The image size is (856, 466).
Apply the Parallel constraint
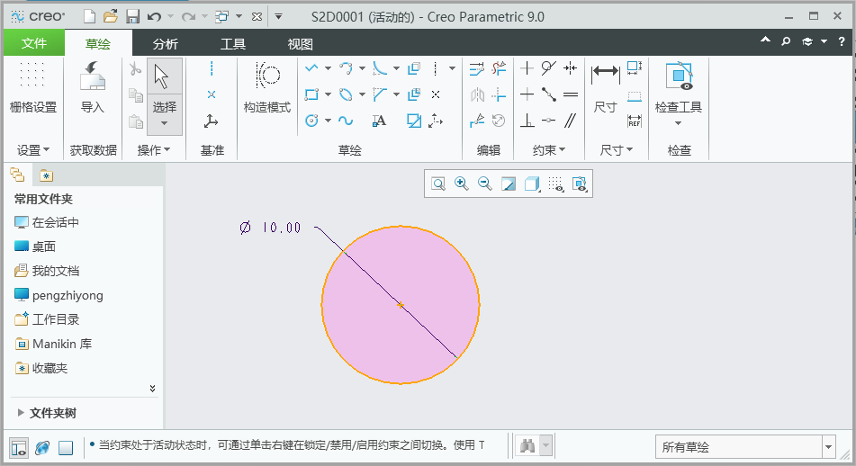[571, 121]
